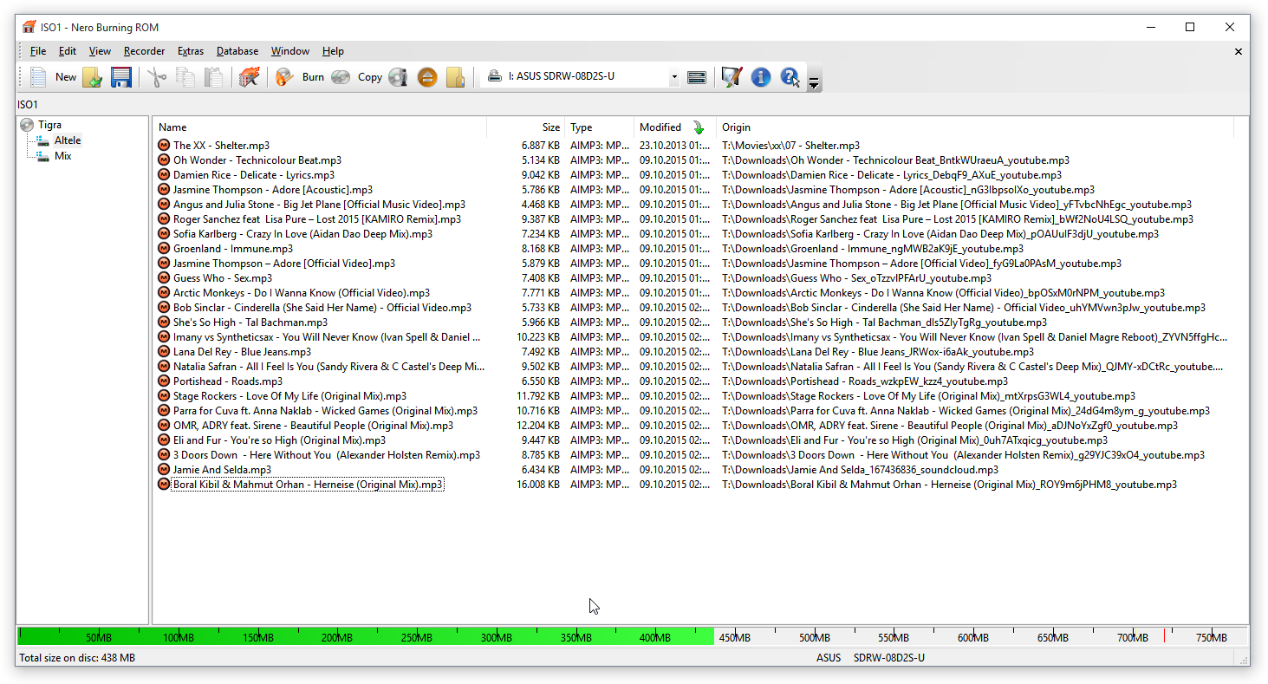Viewport: 1268px width, 684px height.
Task: Click the Paste clipboard toolbar icon
Action: [213, 77]
